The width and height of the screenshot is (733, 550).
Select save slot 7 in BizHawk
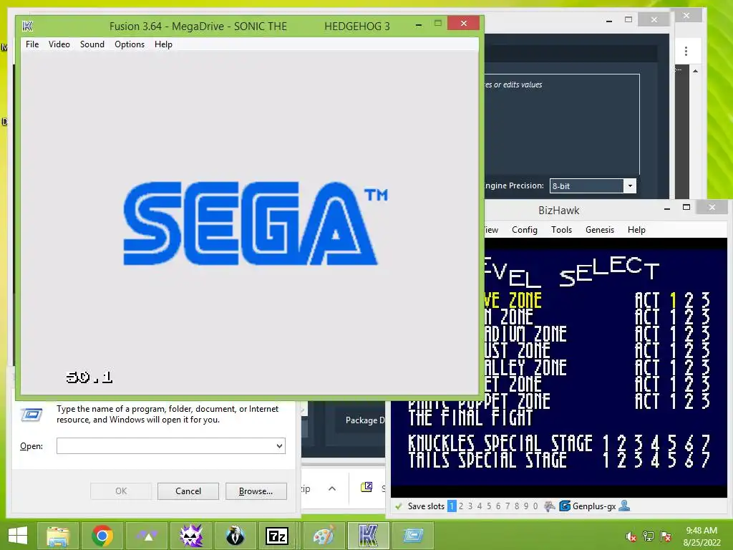(x=508, y=506)
